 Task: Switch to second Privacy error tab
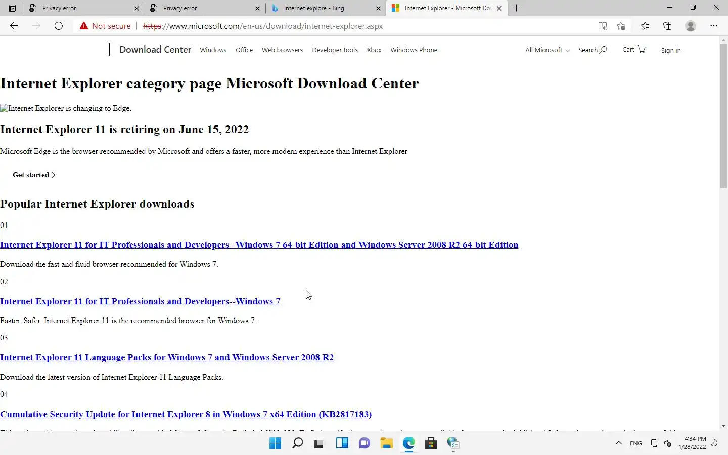pos(205,8)
